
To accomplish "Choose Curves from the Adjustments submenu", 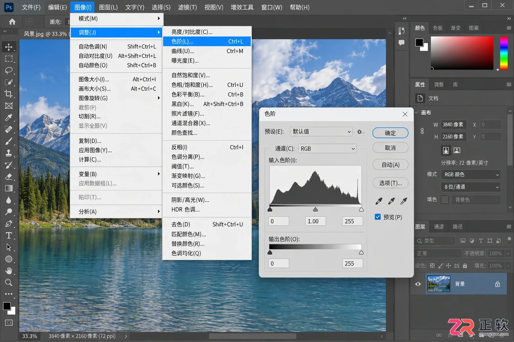I will coord(207,51).
